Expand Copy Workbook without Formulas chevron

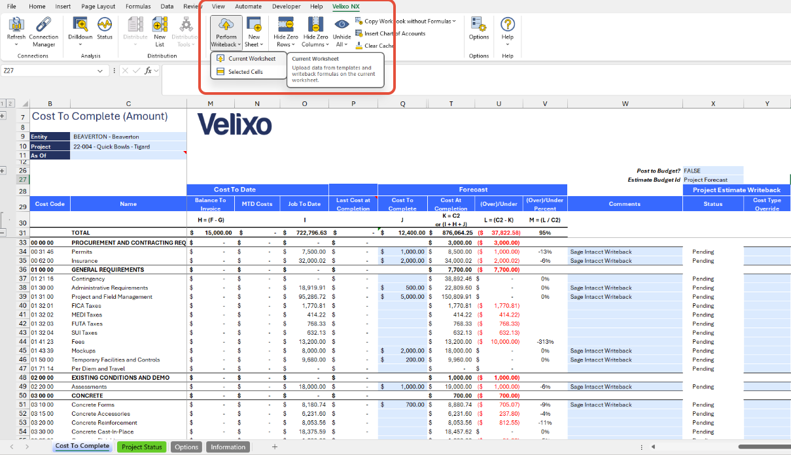(x=454, y=21)
